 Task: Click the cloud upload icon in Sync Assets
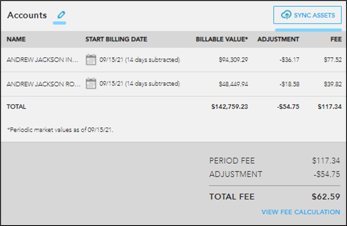tap(286, 15)
